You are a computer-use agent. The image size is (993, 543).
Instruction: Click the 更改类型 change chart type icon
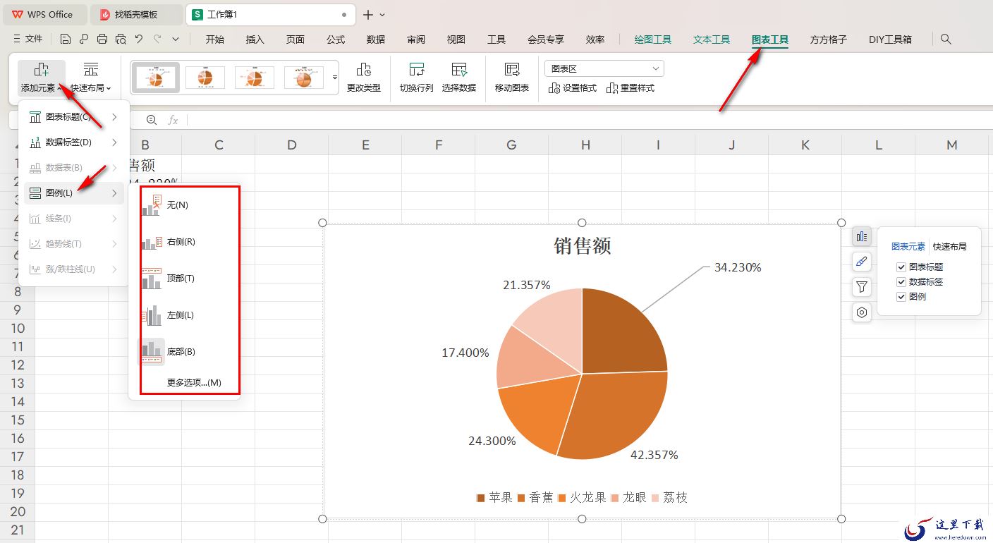(364, 70)
